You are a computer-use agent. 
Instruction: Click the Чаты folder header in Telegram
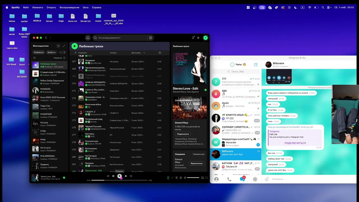(x=238, y=65)
